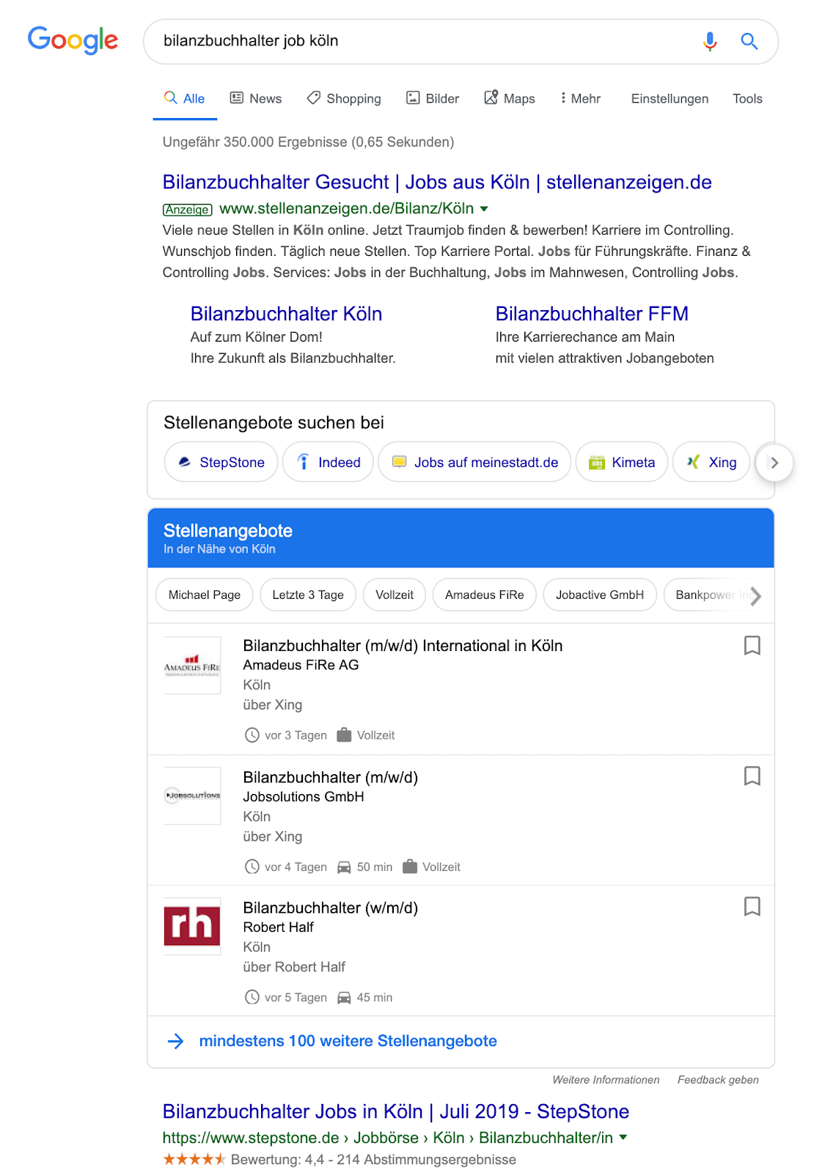Reveal more job filter chips via chevron
Screen dimensions: 825x1173
tap(756, 596)
